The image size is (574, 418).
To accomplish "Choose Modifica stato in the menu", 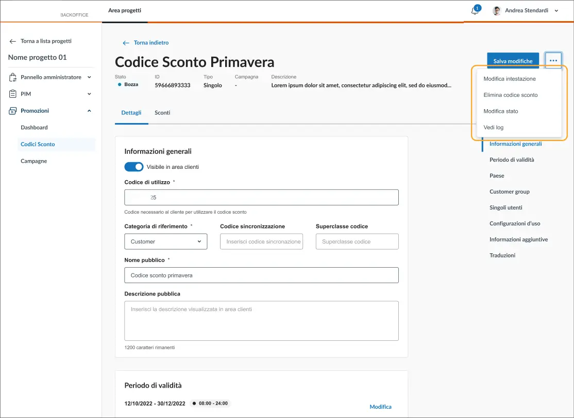I will (500, 111).
